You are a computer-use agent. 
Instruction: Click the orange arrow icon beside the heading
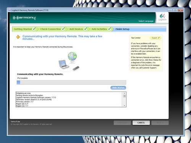point(18,37)
